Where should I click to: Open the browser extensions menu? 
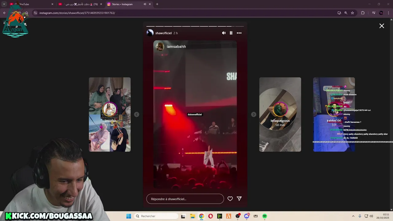363,13
